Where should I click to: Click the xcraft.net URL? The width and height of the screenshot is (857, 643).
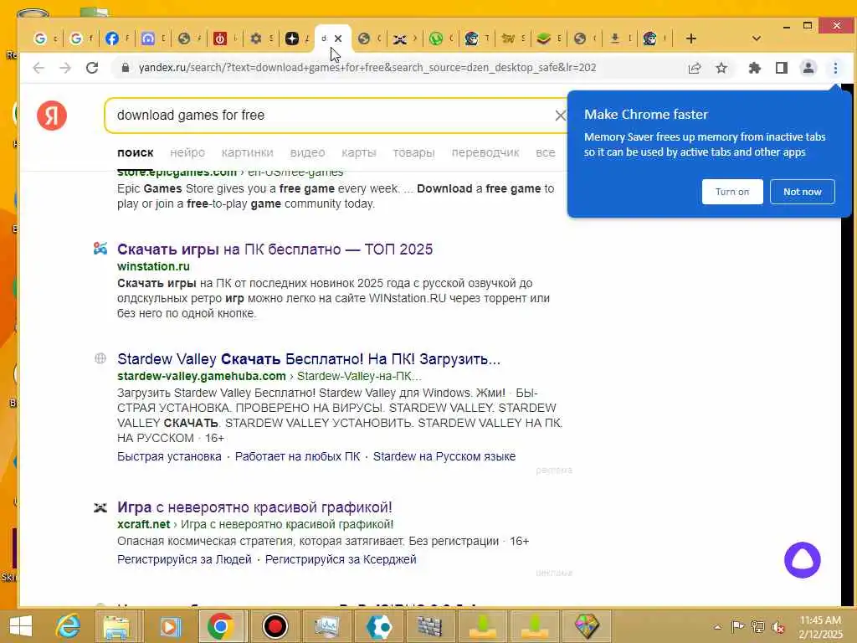pos(144,524)
